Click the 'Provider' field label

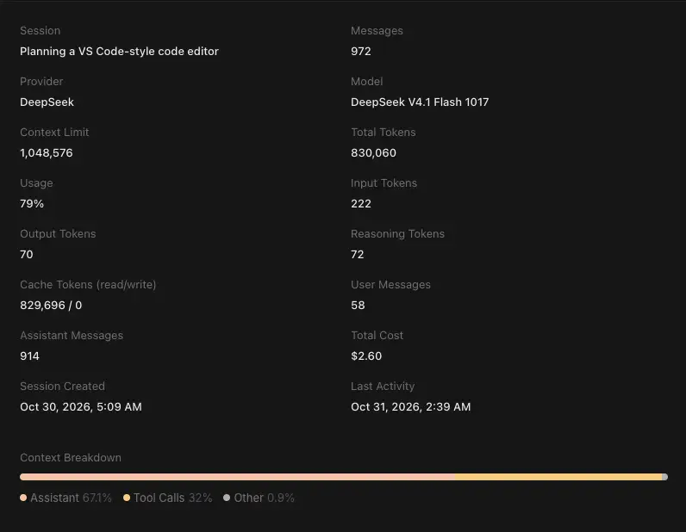41,81
